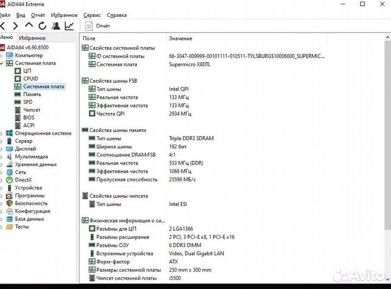
Task: Click the Сеть network icon
Action: (9, 172)
